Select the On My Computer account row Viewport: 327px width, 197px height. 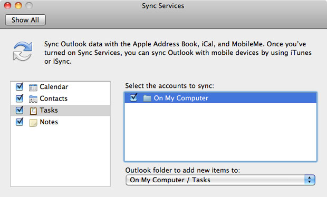click(220, 97)
